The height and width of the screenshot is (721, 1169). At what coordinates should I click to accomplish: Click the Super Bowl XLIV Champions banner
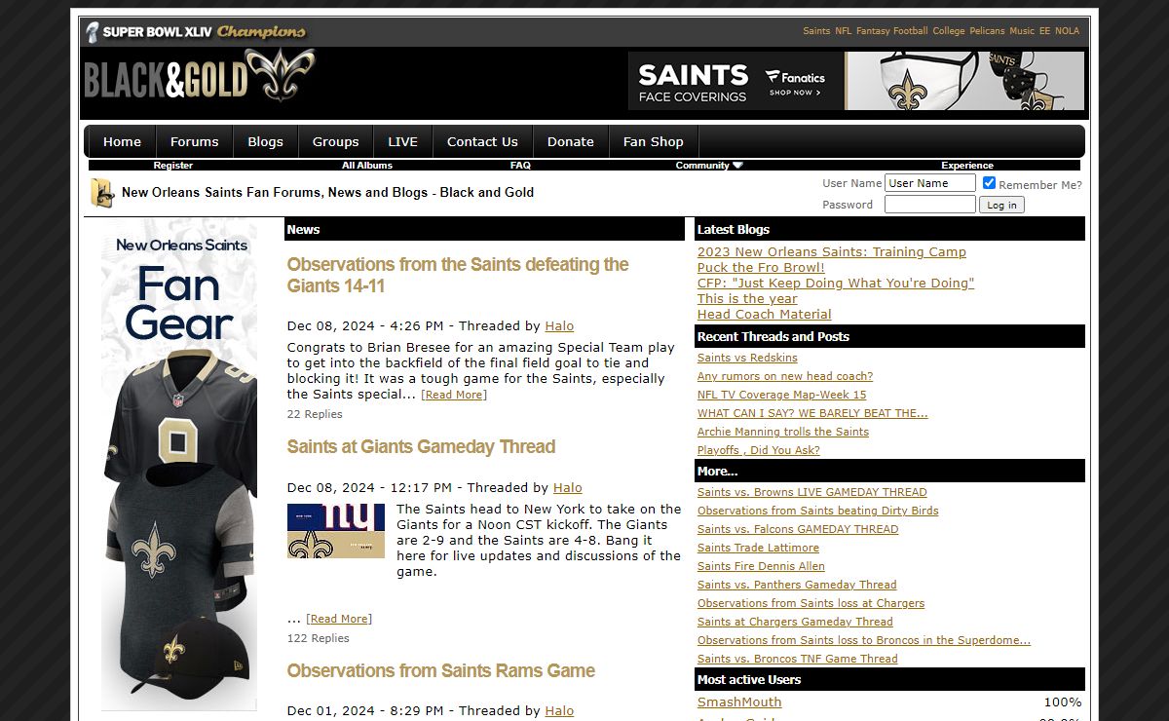[196, 31]
